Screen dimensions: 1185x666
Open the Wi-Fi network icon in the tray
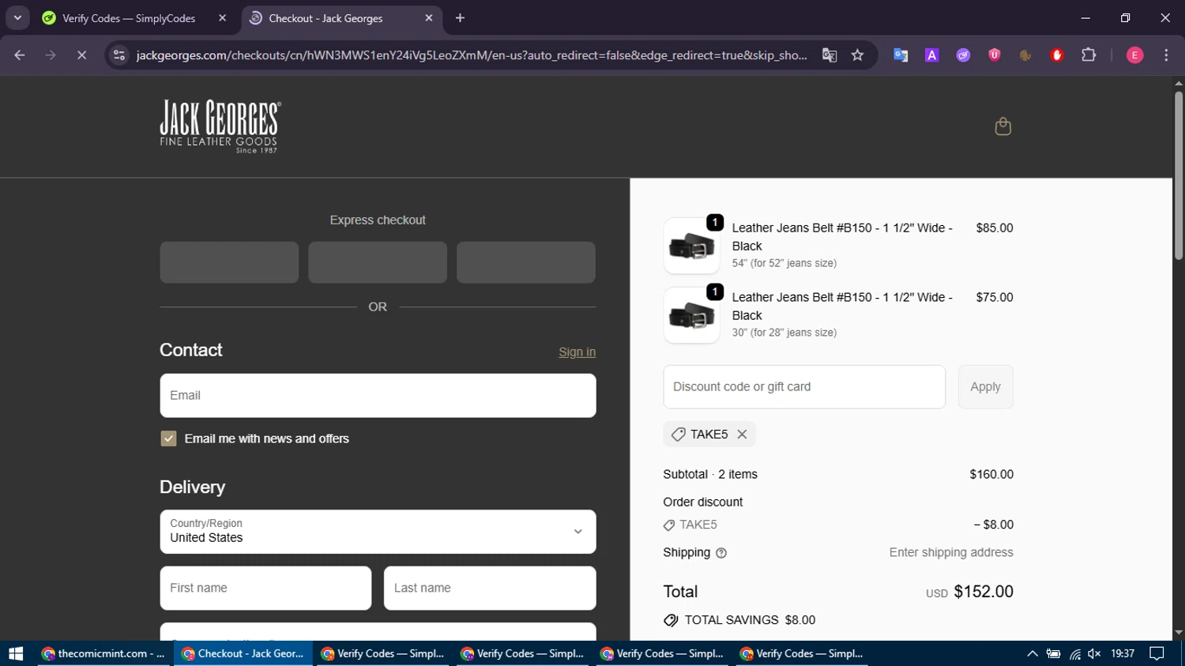(x=1074, y=653)
